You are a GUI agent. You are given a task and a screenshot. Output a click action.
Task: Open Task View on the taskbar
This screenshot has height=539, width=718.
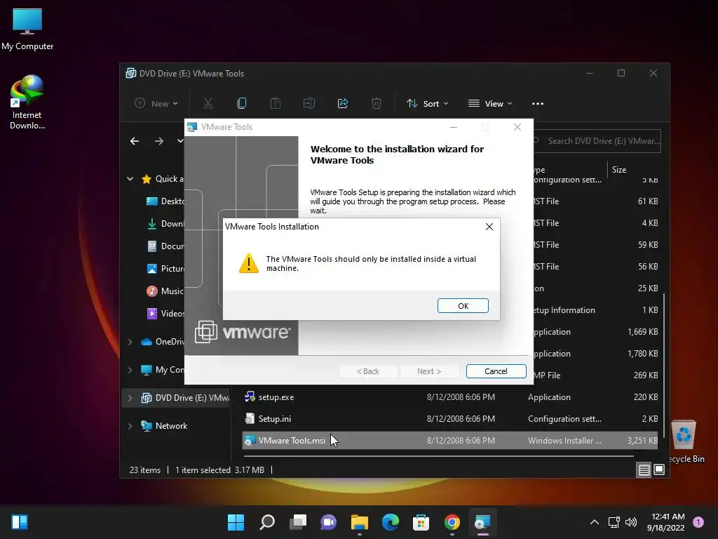297,522
